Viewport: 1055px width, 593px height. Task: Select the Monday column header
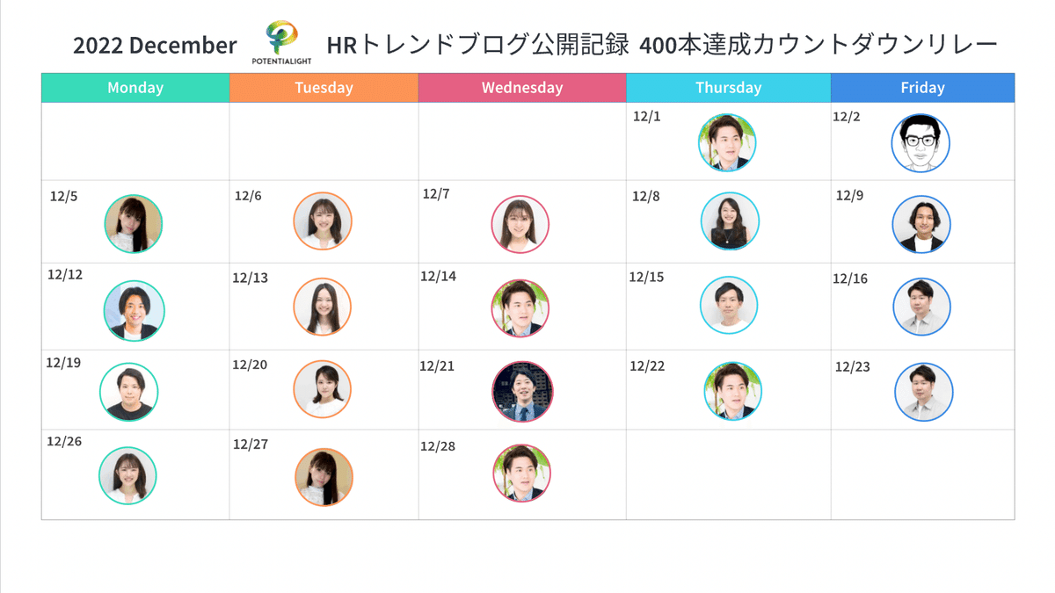click(x=135, y=88)
